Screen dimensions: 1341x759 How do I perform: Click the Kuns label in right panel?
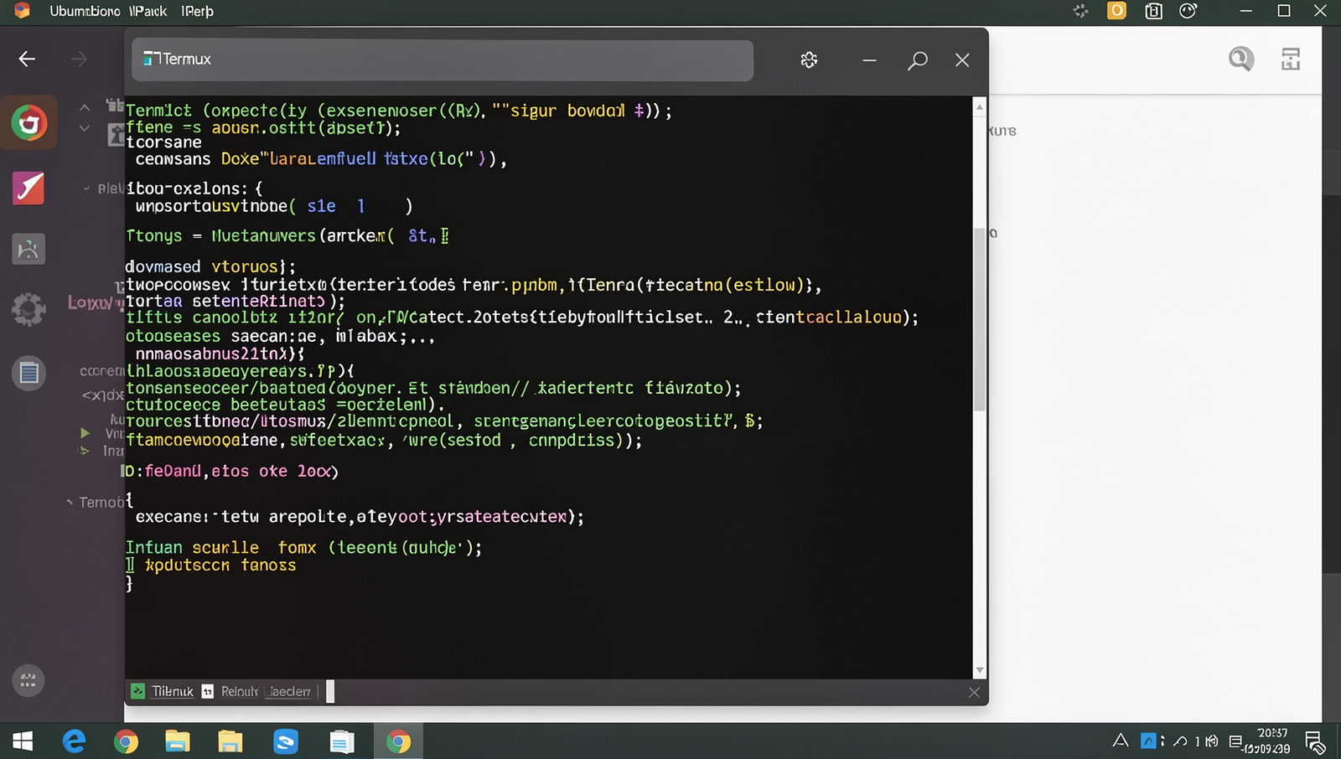(1002, 131)
